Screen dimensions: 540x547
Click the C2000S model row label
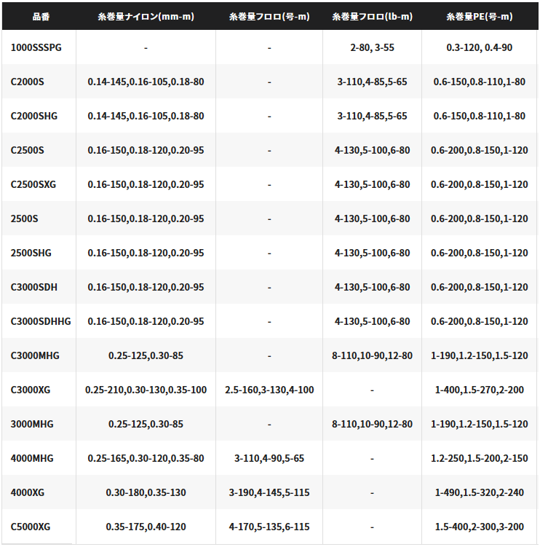click(x=27, y=82)
